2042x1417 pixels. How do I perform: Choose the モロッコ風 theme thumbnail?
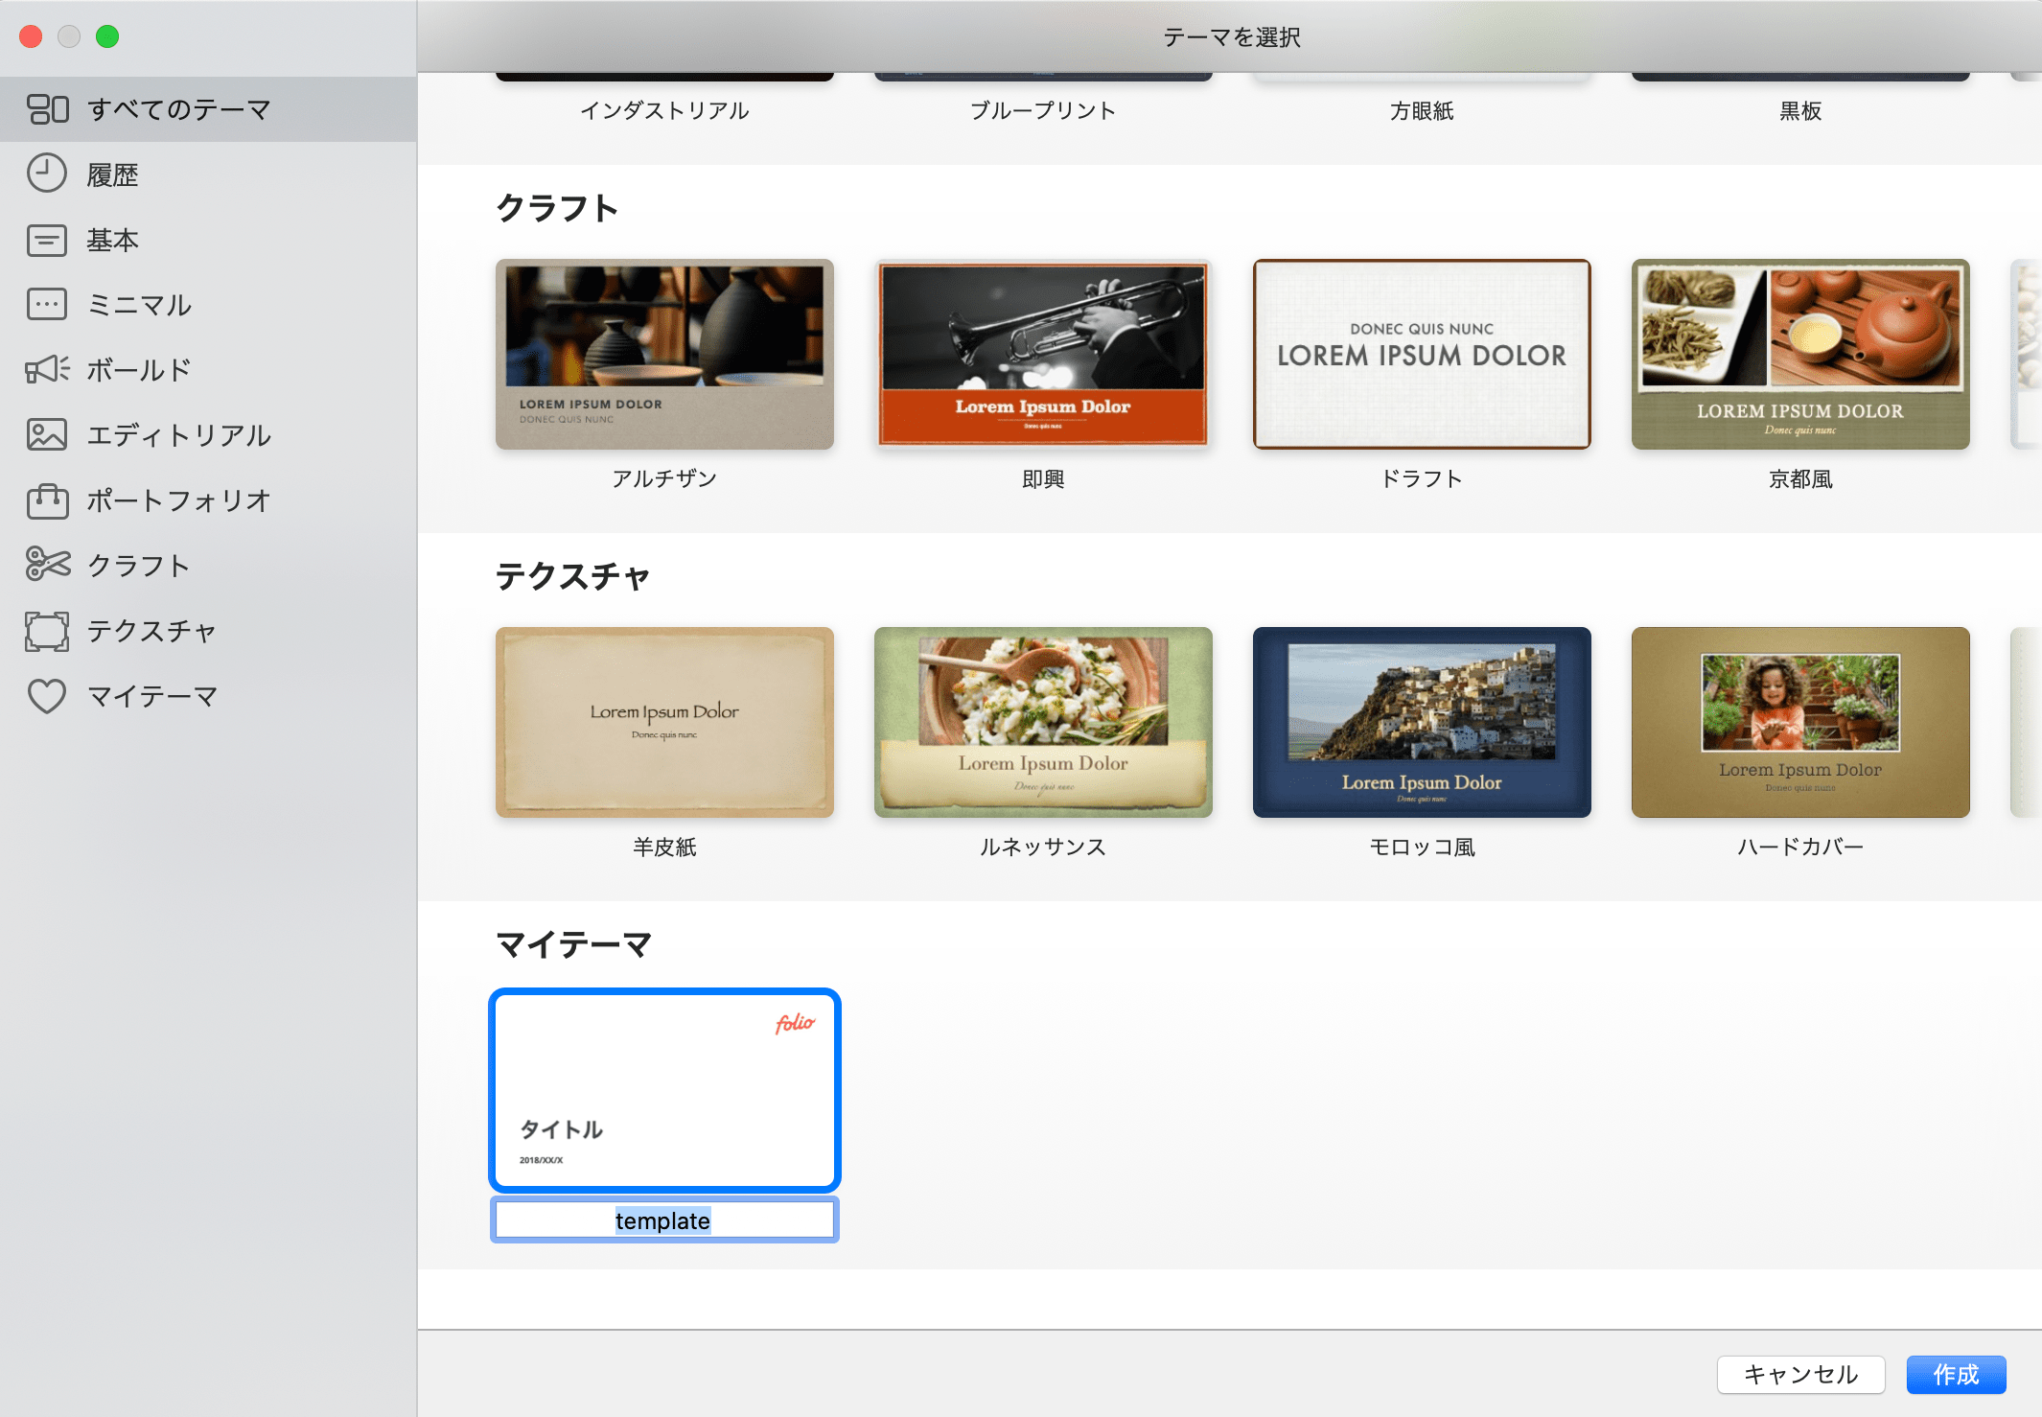coord(1422,722)
